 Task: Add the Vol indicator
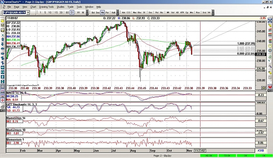(173, 13)
